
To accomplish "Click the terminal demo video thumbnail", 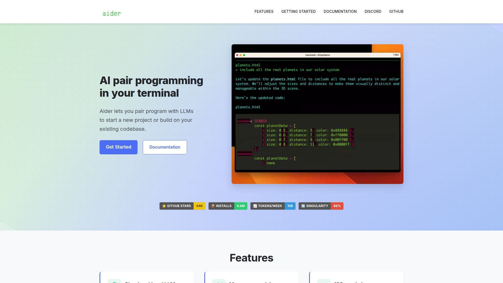I will point(318,114).
